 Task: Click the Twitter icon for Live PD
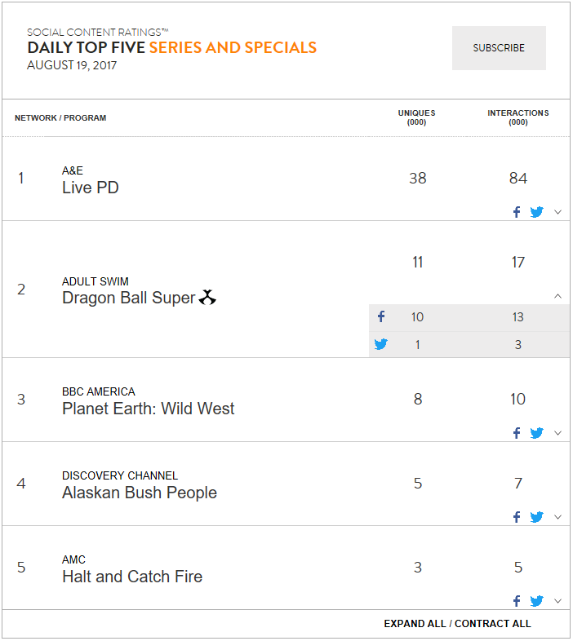pos(536,212)
